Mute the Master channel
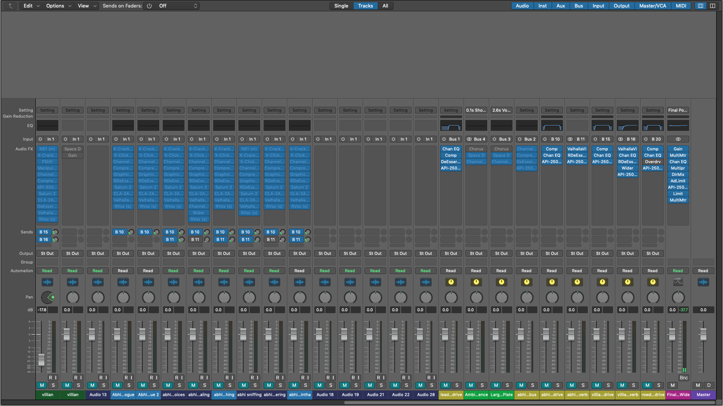 pos(698,385)
